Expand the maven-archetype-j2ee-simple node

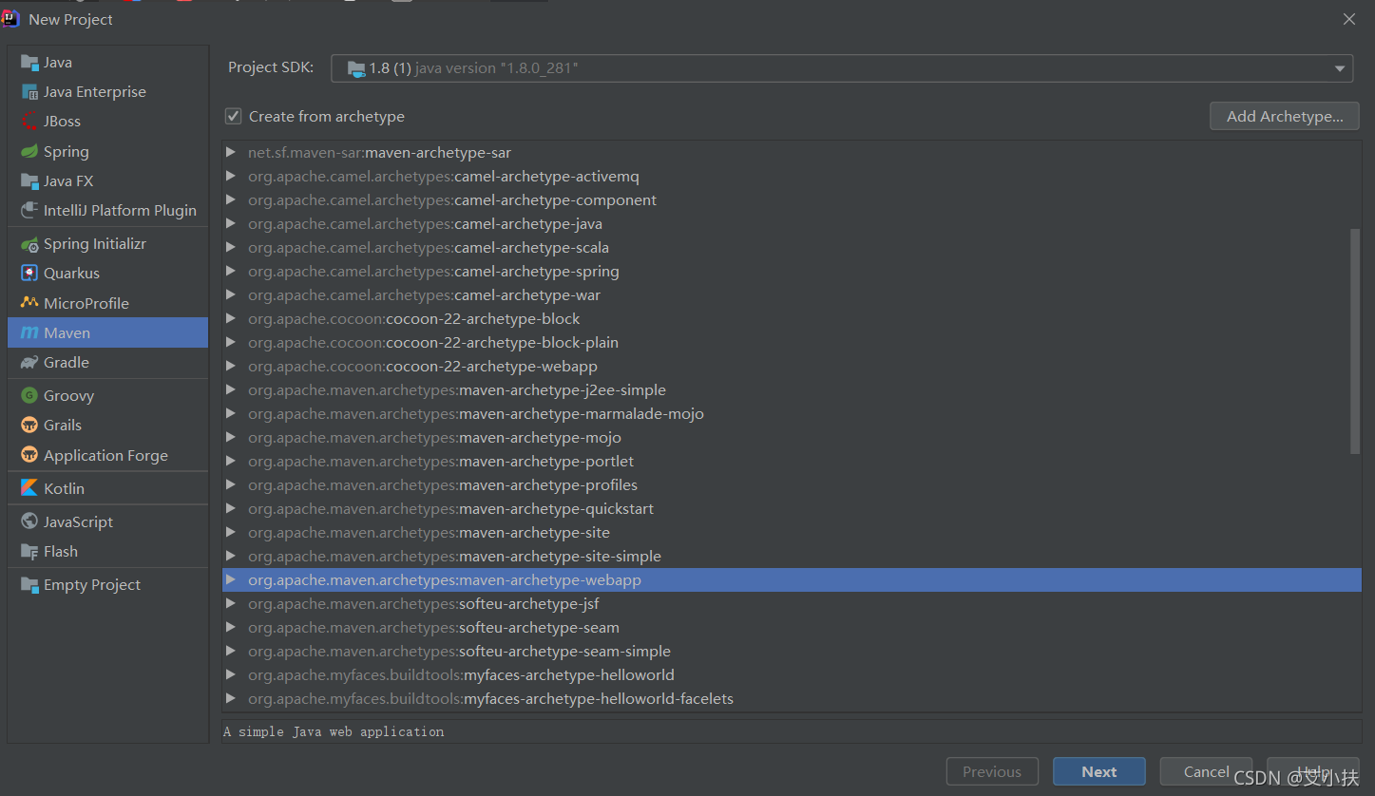pyautogui.click(x=231, y=389)
